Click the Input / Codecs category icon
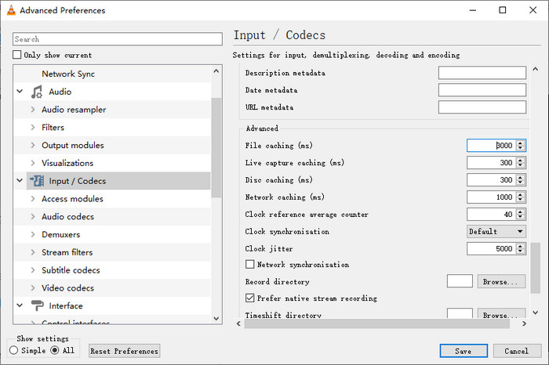This screenshot has height=365, width=549. [x=37, y=181]
